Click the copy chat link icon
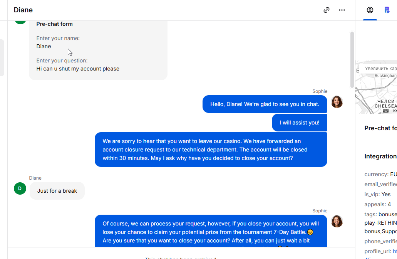Viewport: 397px width, 259px height. tap(327, 10)
